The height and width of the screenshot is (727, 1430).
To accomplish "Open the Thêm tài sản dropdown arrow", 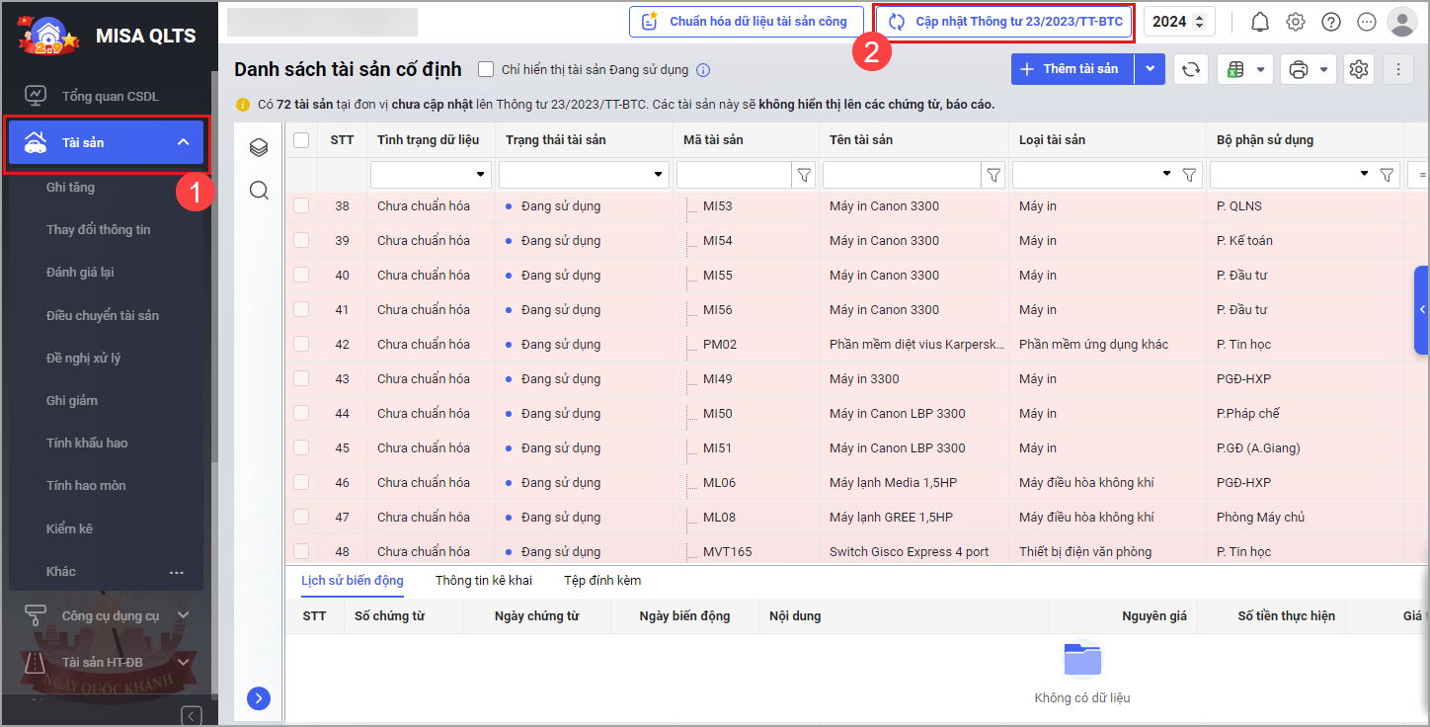I will [1150, 69].
